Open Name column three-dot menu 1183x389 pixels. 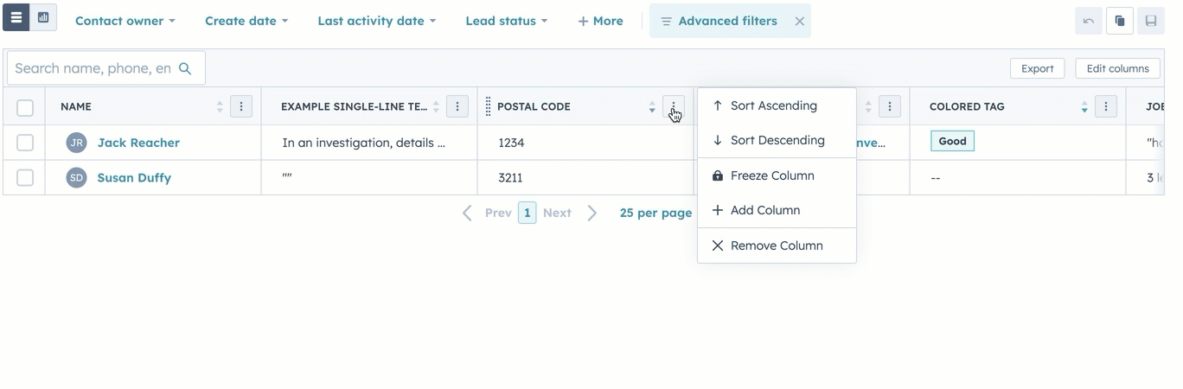pyautogui.click(x=241, y=106)
